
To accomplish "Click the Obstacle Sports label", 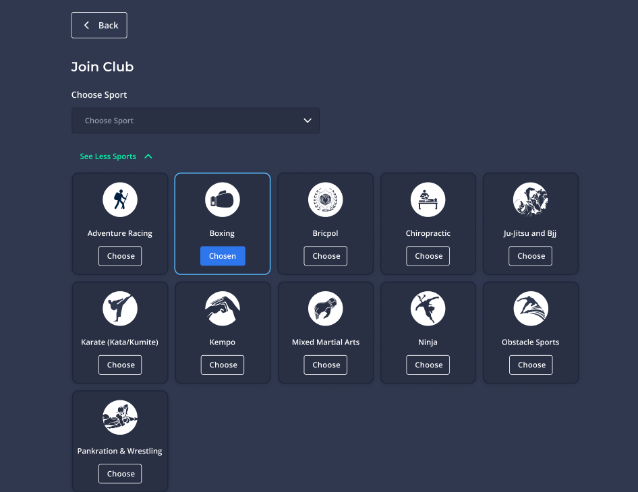I will [x=531, y=342].
